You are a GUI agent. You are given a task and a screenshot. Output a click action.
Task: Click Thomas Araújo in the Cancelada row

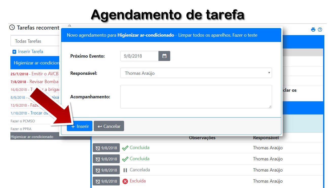pyautogui.click(x=268, y=170)
